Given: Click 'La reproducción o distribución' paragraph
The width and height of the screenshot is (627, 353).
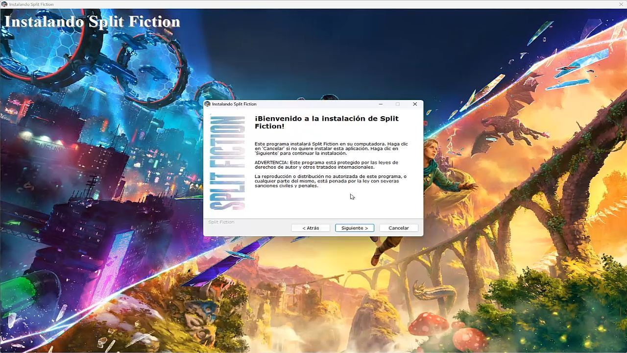Looking at the screenshot, I should click(331, 181).
